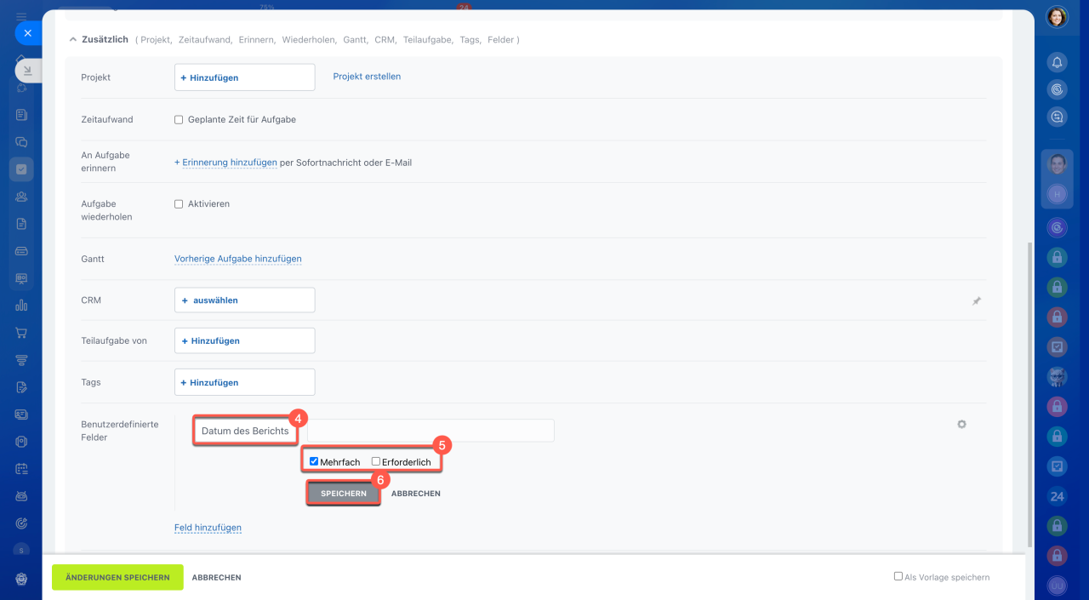Click 'Feld hinzufügen' link

(208, 528)
